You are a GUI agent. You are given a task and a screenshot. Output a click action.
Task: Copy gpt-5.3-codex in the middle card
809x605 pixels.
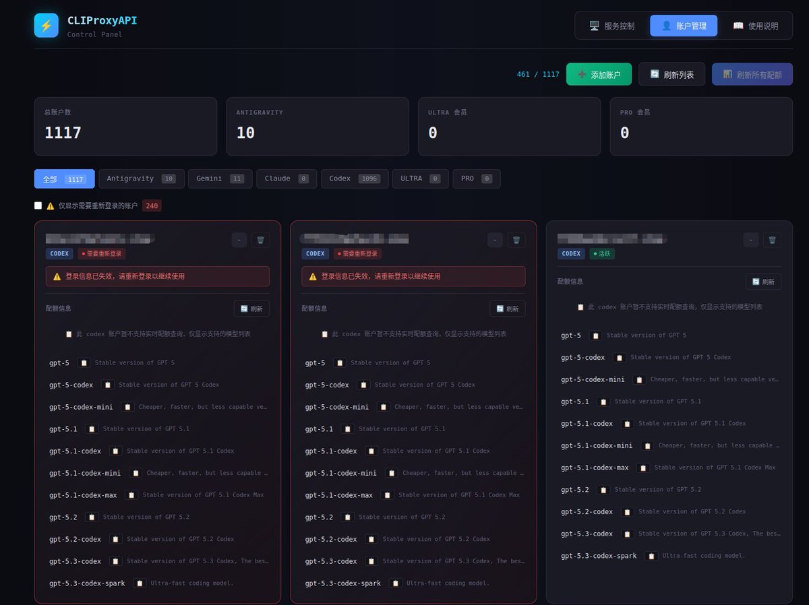point(371,561)
